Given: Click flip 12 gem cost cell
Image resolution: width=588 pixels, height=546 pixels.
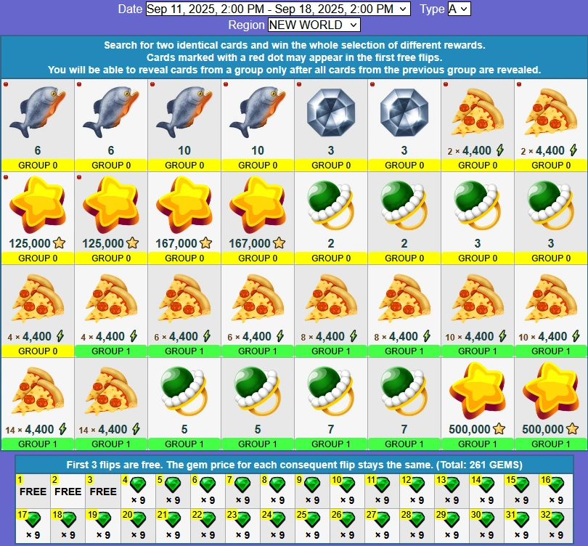Looking at the screenshot, I should [x=417, y=492].
